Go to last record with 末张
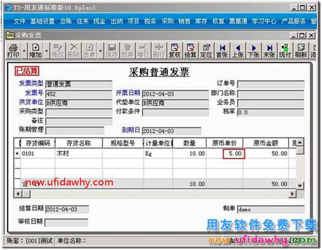This screenshot has height=250, width=322. coord(269,51)
